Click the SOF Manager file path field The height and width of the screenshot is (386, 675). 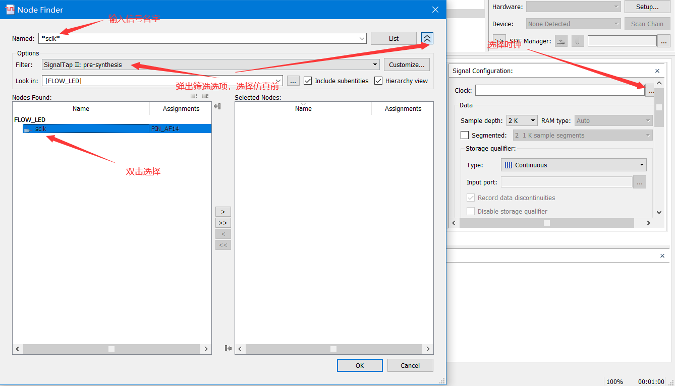[x=622, y=41]
